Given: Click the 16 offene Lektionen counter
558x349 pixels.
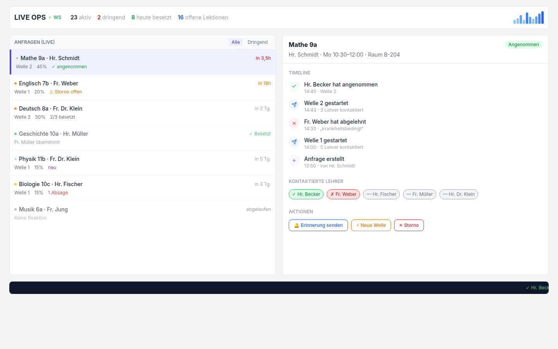Looking at the screenshot, I should pos(203,17).
